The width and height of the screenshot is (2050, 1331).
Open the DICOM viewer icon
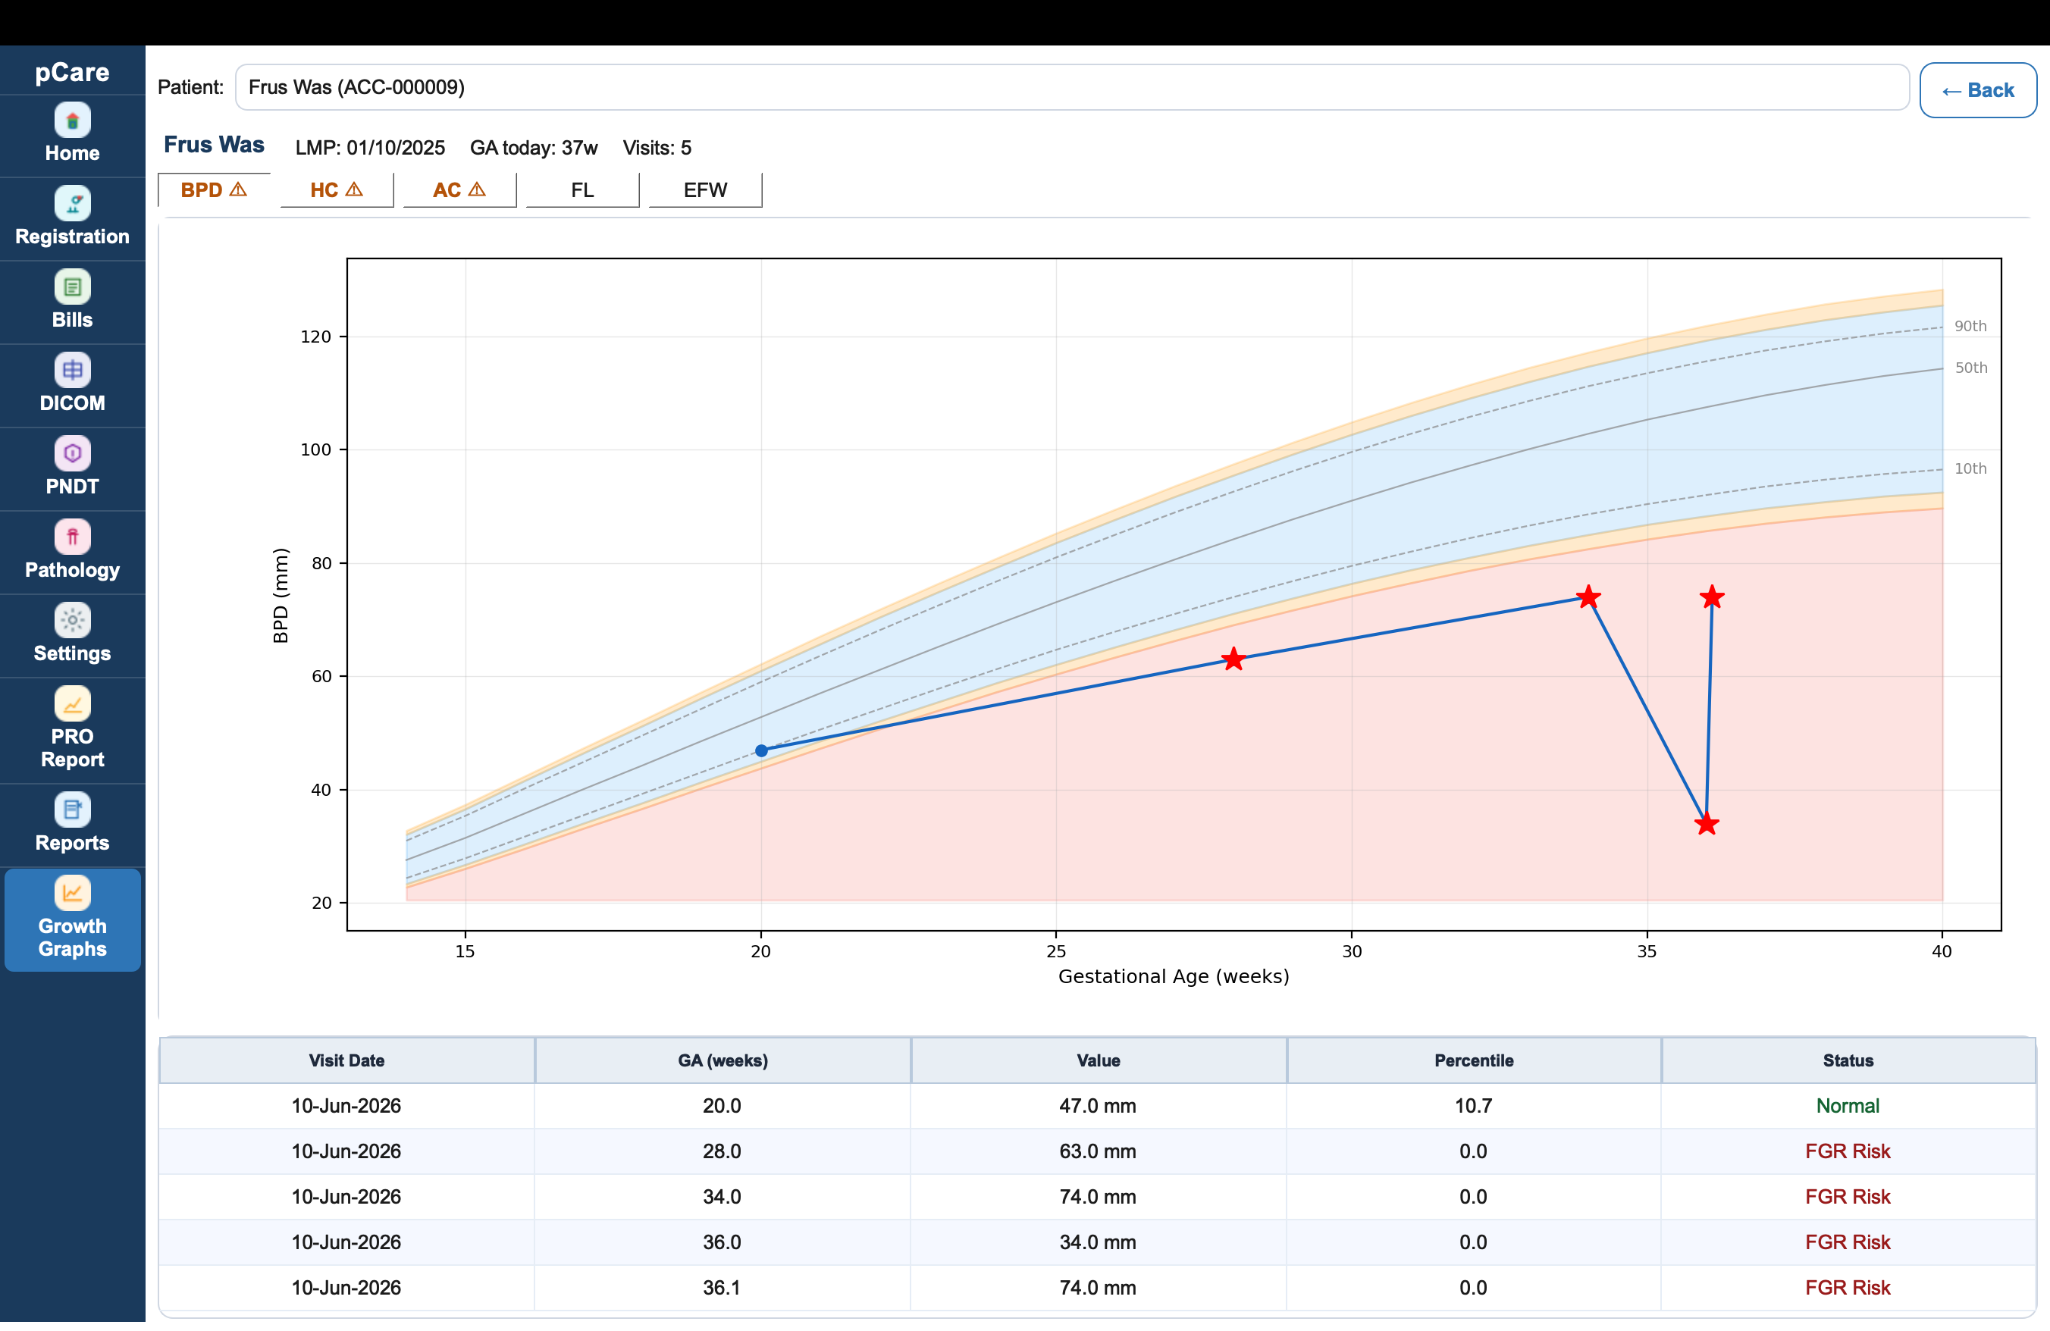coord(72,370)
